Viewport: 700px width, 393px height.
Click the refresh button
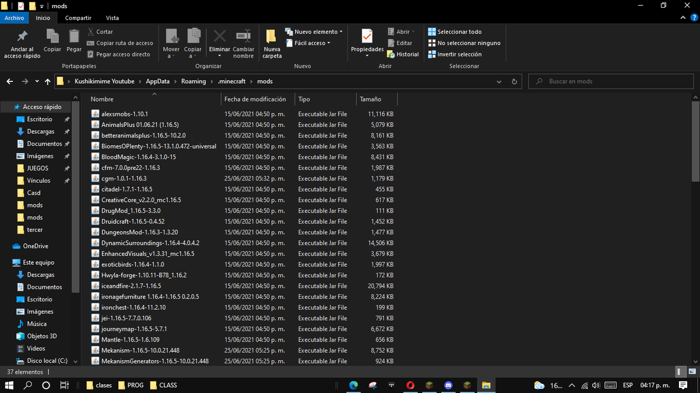pos(514,82)
